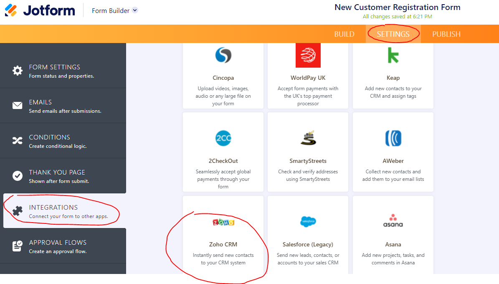This screenshot has width=499, height=284.
Task: Switch to the BUILD tab
Action: click(344, 34)
